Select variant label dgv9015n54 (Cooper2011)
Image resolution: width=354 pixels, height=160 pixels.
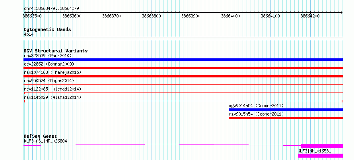point(256,114)
